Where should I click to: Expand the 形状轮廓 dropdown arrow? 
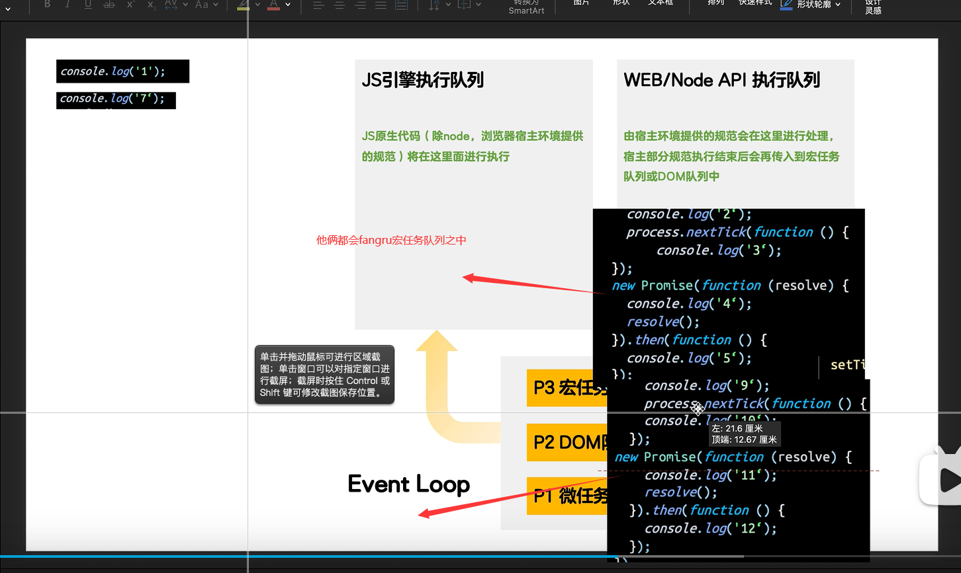click(x=838, y=5)
